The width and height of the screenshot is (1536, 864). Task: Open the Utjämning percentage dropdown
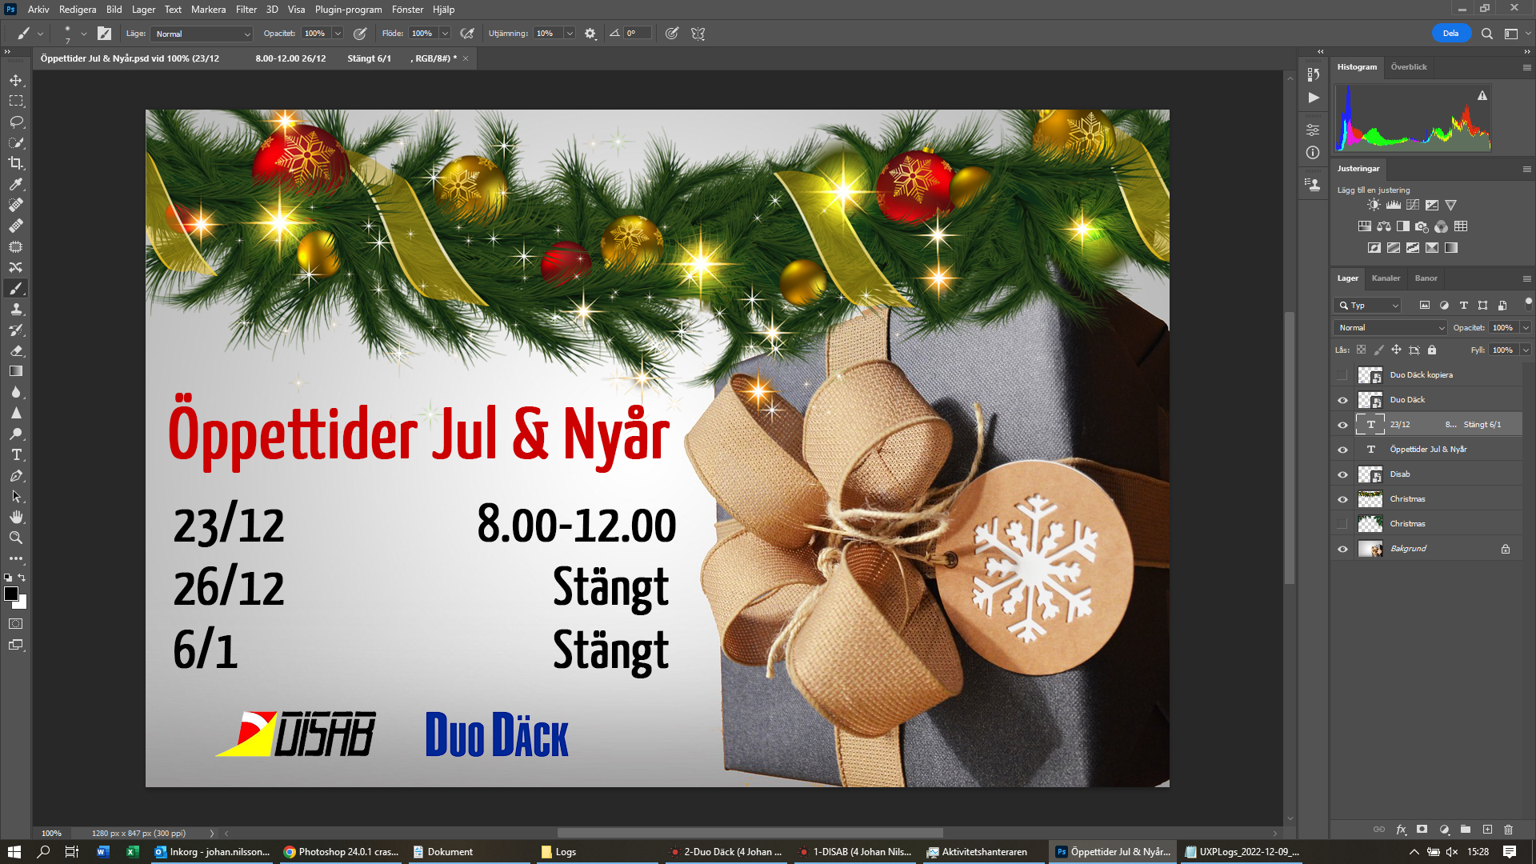(569, 33)
